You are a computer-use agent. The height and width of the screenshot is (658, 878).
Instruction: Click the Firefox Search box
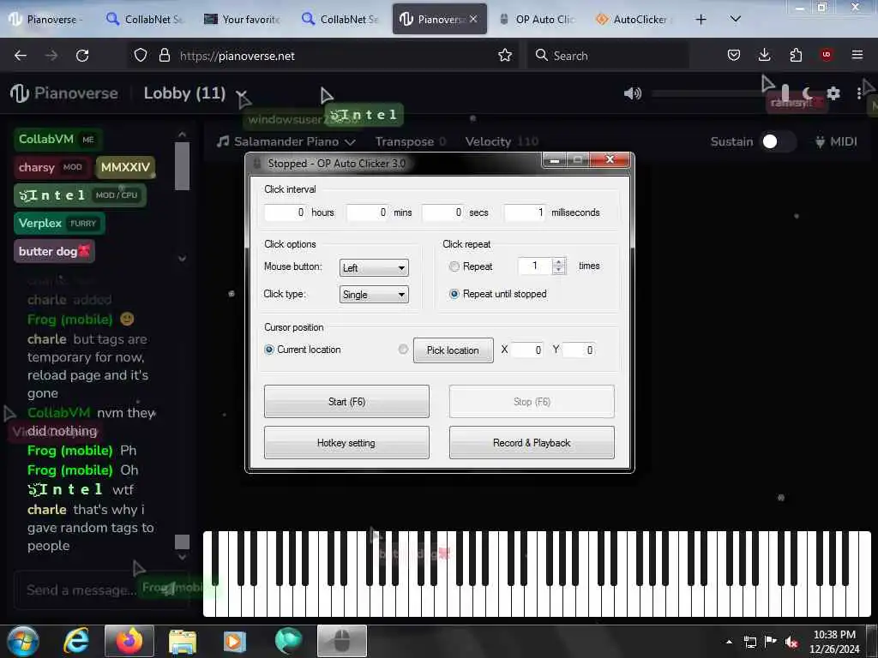click(608, 56)
